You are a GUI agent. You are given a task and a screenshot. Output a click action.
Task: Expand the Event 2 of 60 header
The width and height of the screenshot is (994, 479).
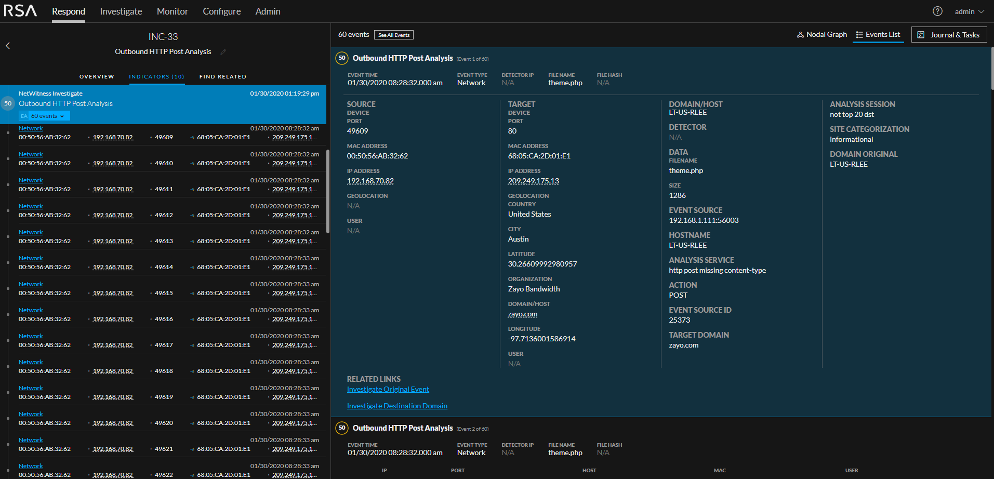click(403, 428)
